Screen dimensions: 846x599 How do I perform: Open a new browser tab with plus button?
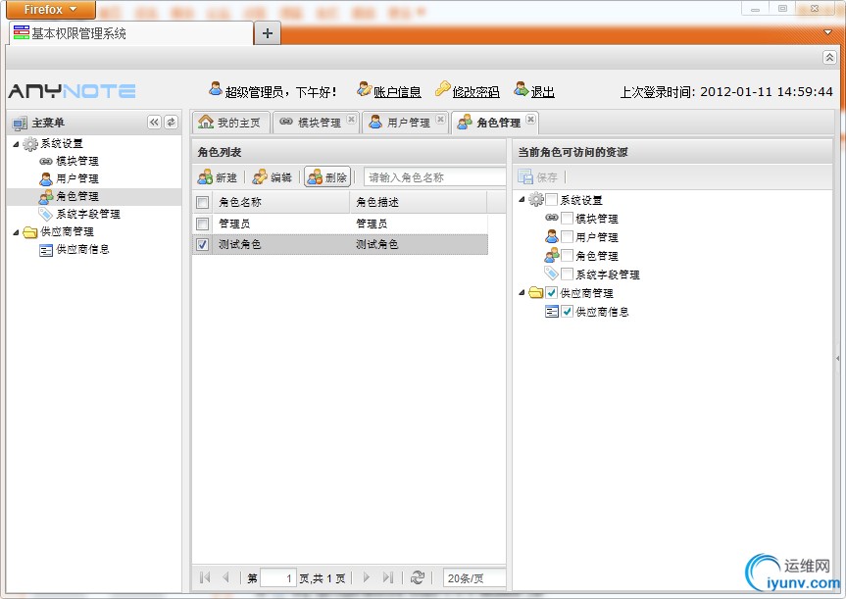coord(267,33)
